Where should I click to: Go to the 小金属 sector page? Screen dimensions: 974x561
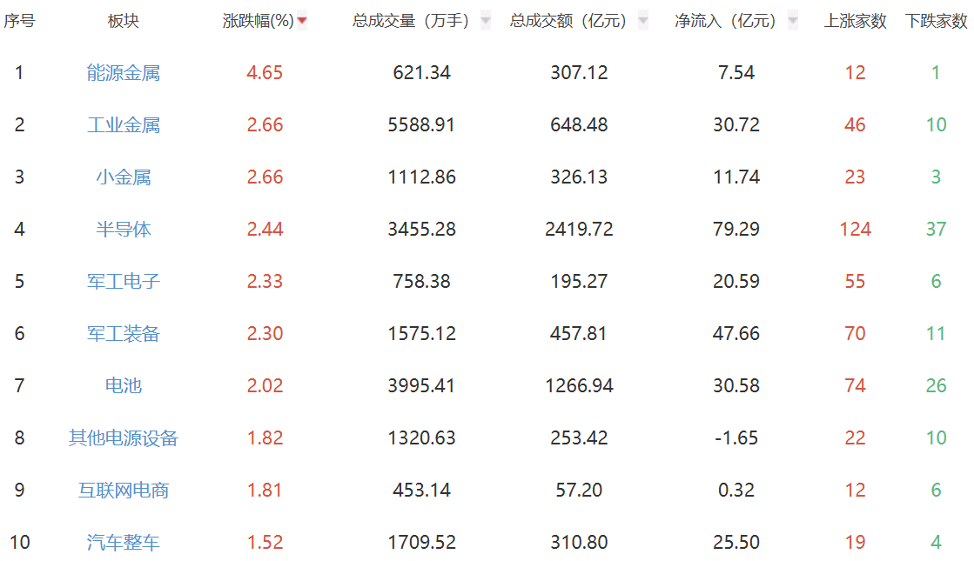124,177
